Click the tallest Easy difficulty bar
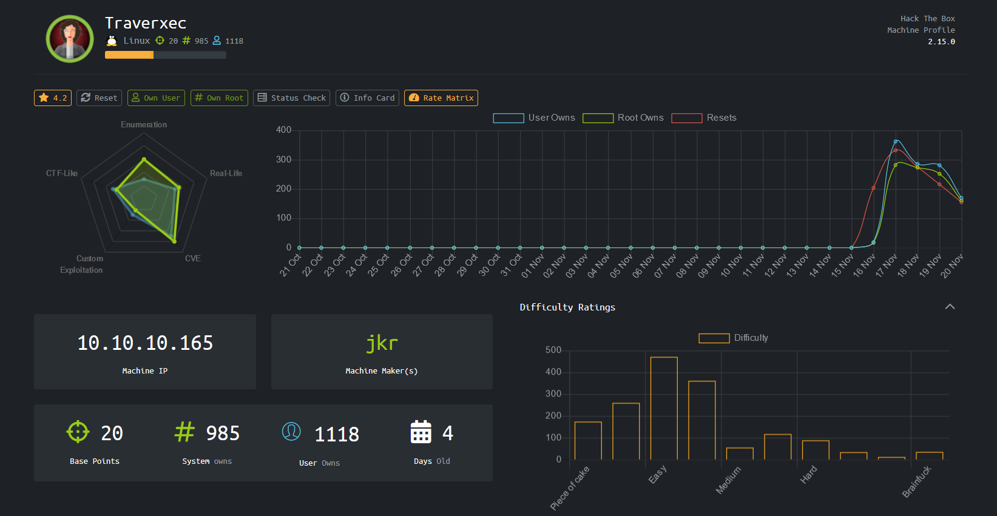The width and height of the screenshot is (997, 516). pyautogui.click(x=664, y=408)
